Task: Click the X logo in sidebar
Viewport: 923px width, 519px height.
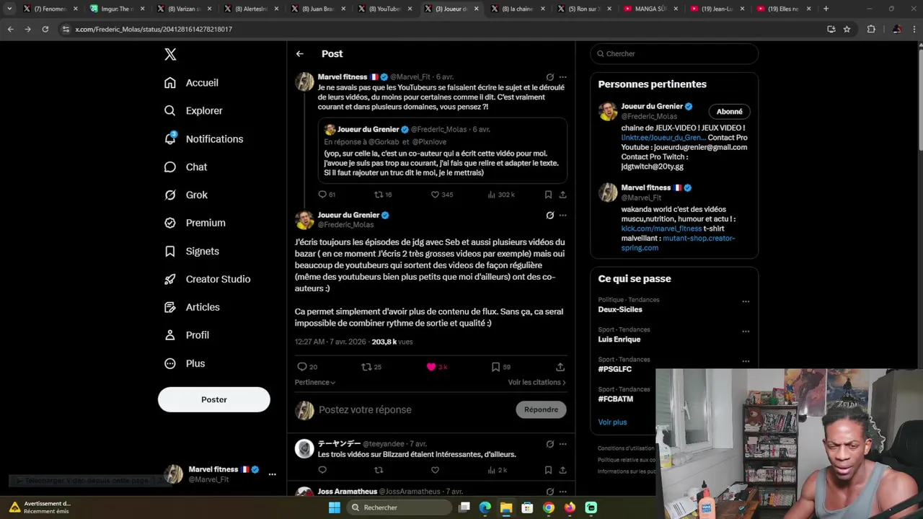Action: [170, 54]
